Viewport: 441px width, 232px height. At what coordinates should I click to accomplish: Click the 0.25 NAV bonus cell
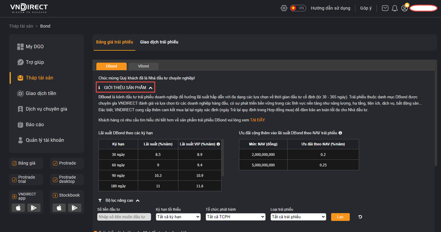point(323,165)
